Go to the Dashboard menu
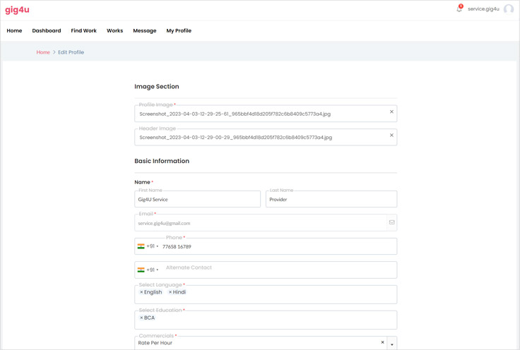 click(47, 31)
